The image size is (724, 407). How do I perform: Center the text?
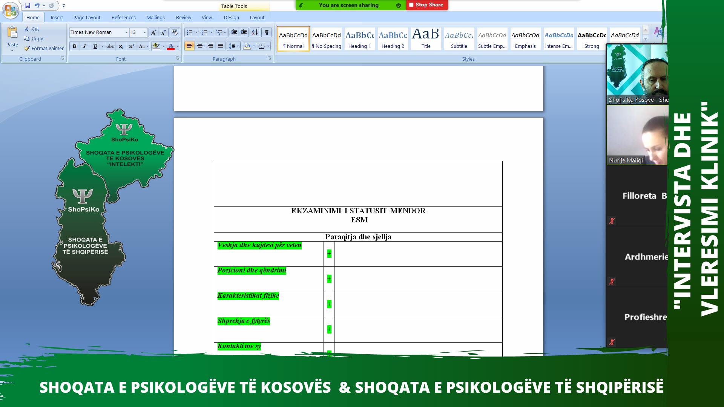click(200, 46)
